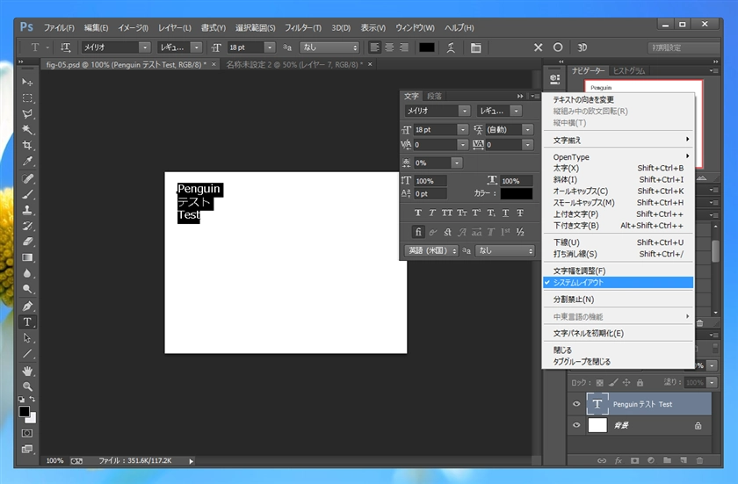738x484 pixels.
Task: Open the メイリオ font dropdown in options bar
Action: (144, 47)
